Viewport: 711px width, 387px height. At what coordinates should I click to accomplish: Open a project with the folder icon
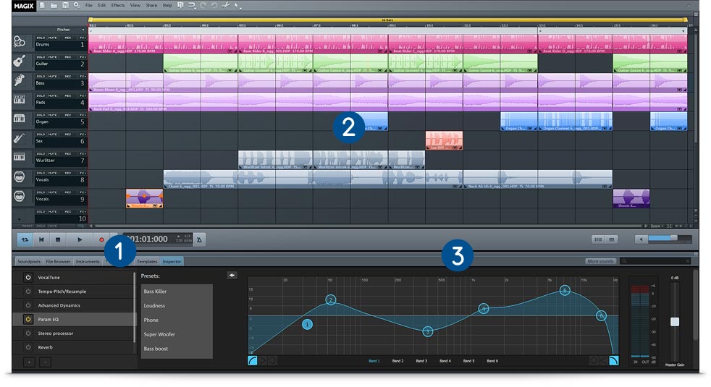pos(54,6)
